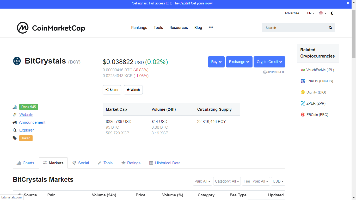Open Resources in the navigation menu
The width and height of the screenshot is (356, 200).
point(179,28)
